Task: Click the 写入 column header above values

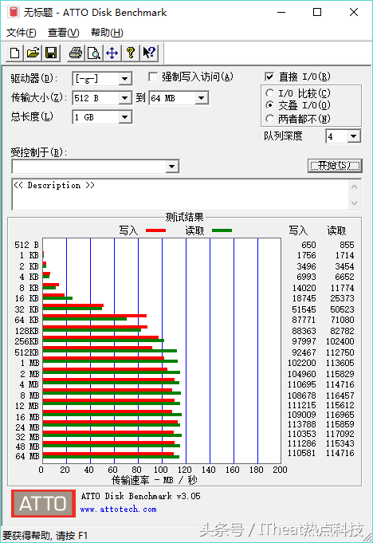Action: pyautogui.click(x=298, y=230)
